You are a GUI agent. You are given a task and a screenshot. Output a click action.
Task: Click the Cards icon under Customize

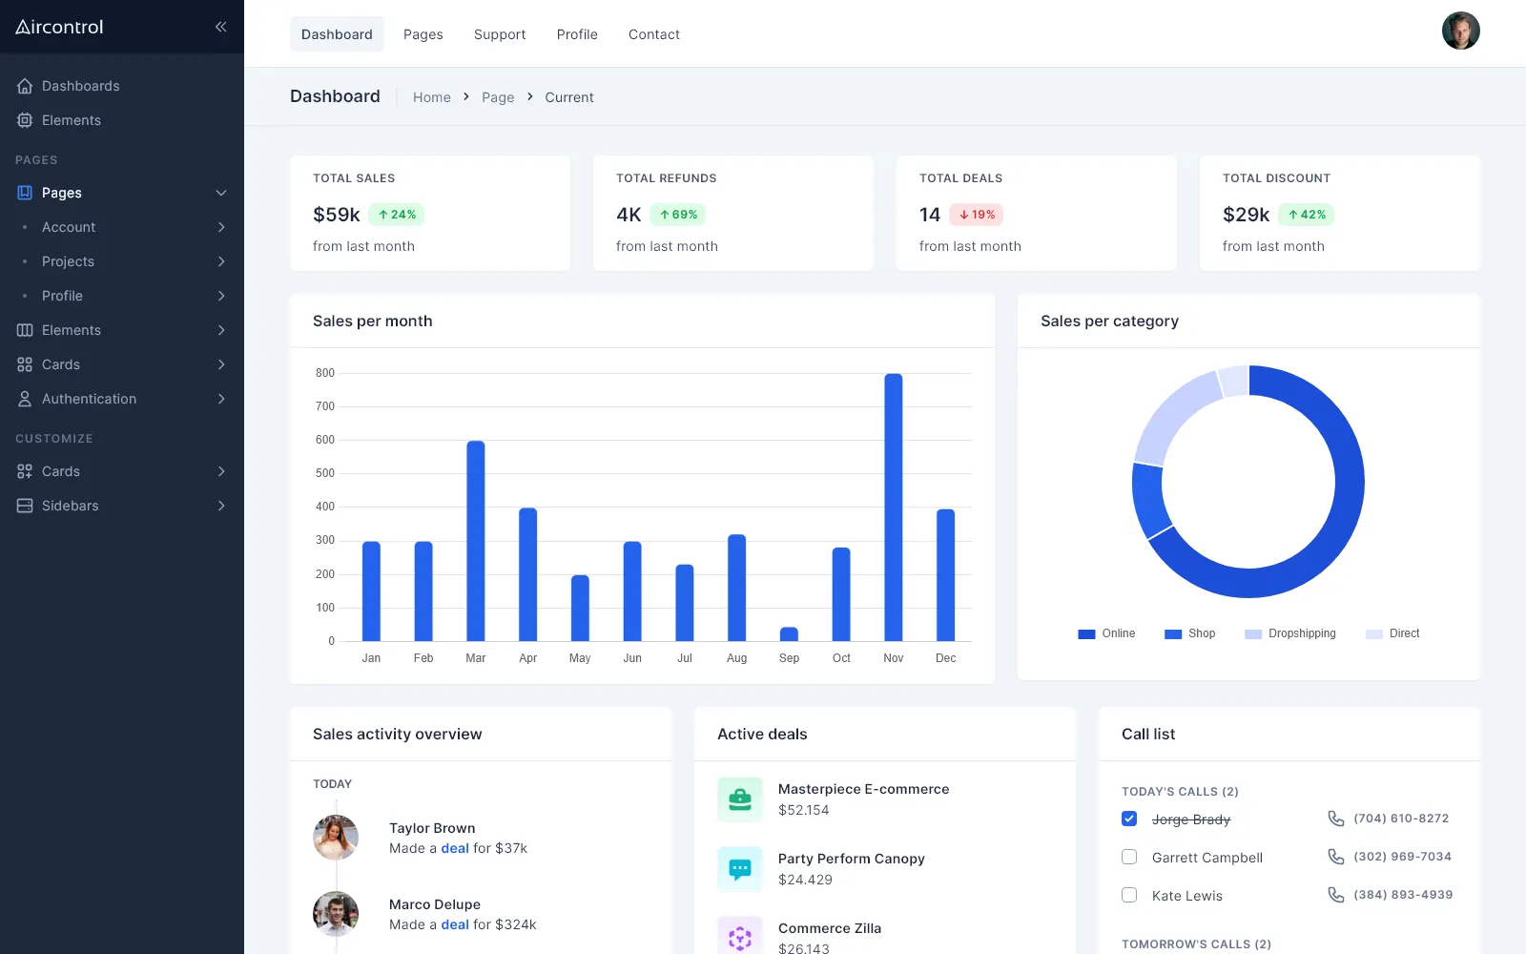tap(25, 471)
